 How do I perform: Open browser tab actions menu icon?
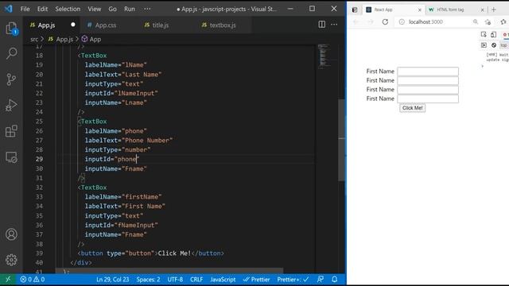click(355, 10)
